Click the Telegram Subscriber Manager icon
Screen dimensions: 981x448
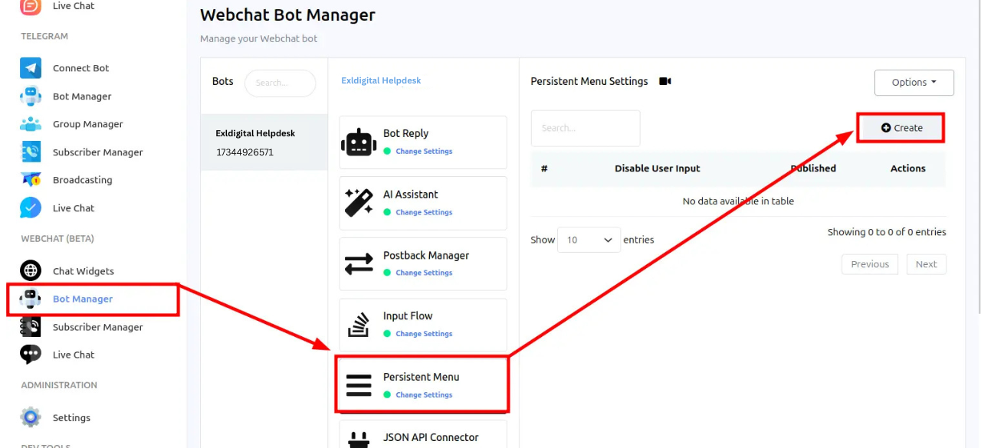point(31,152)
